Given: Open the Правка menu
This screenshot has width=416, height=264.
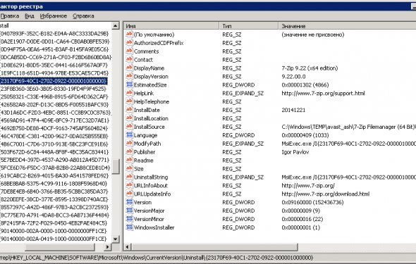Looking at the screenshot, I should pos(10,16).
